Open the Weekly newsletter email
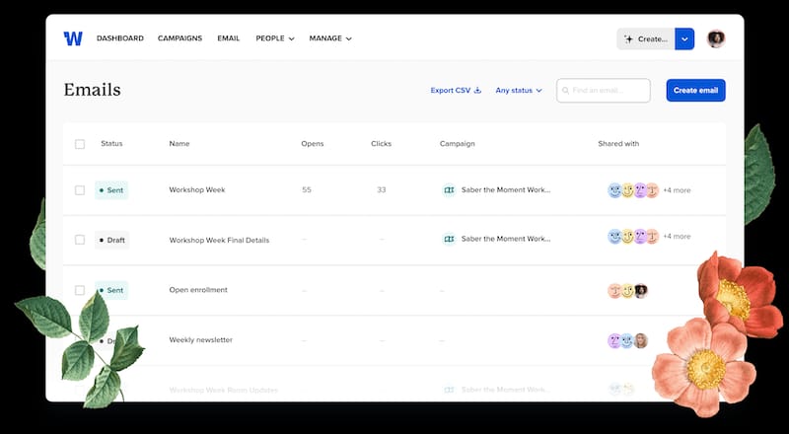The image size is (789, 434). (200, 339)
